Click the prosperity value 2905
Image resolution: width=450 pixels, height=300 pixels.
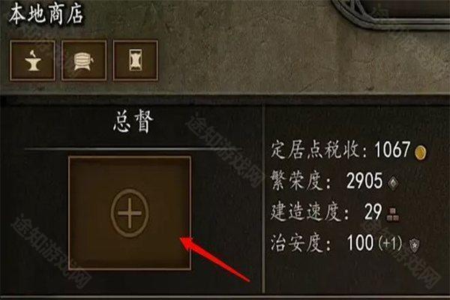point(364,181)
